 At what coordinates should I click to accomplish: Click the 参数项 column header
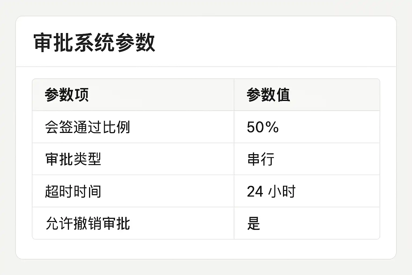[67, 95]
